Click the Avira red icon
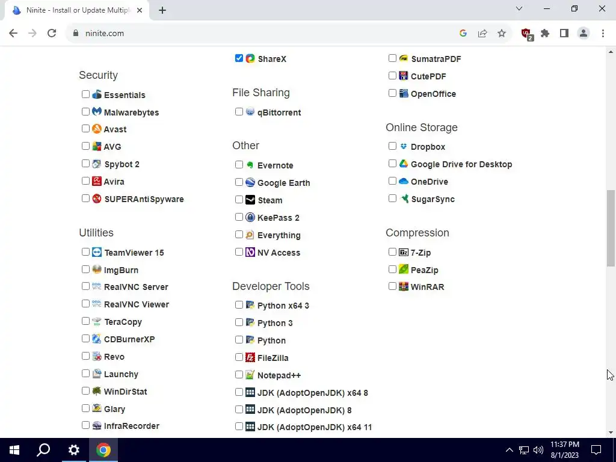The image size is (616, 462). coord(97,181)
